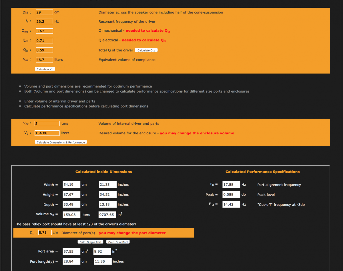Edit the Dp port diameter field
The height and width of the screenshot is (271, 343).
[45, 233]
